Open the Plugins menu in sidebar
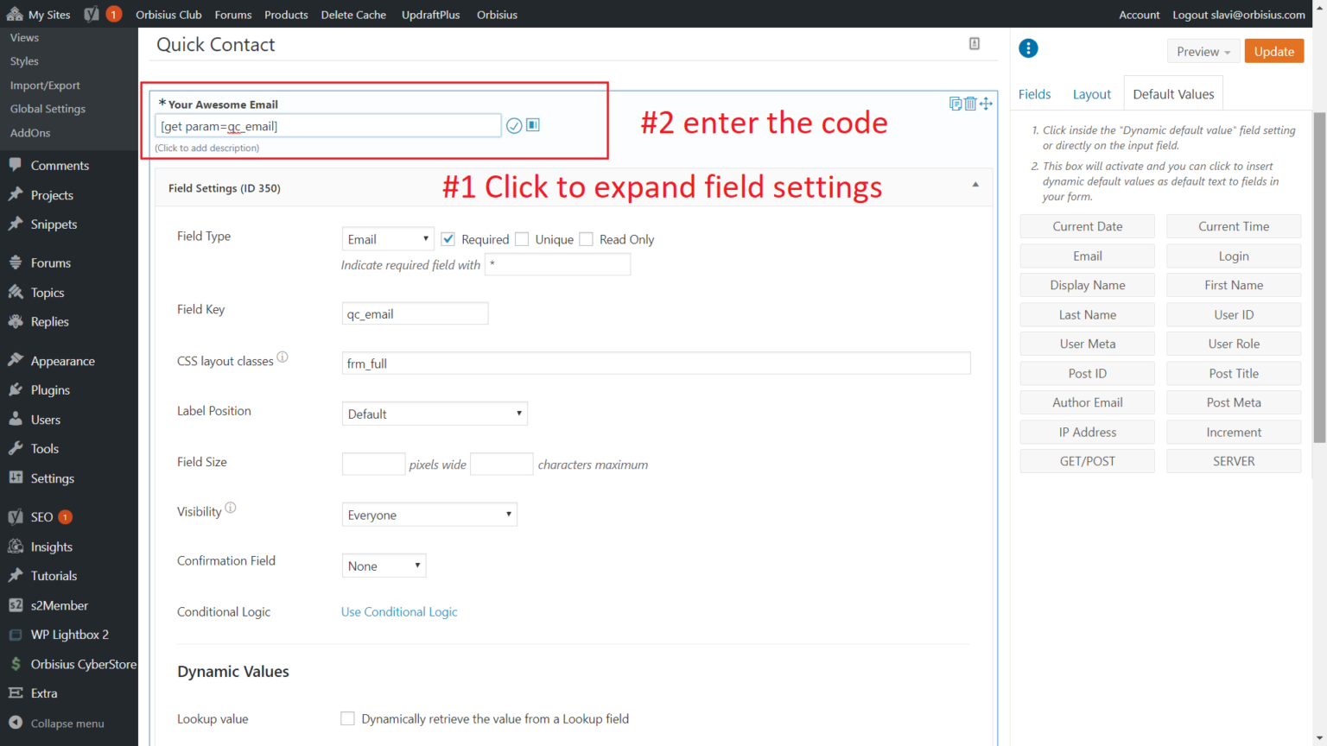Image resolution: width=1327 pixels, height=746 pixels. 50,390
